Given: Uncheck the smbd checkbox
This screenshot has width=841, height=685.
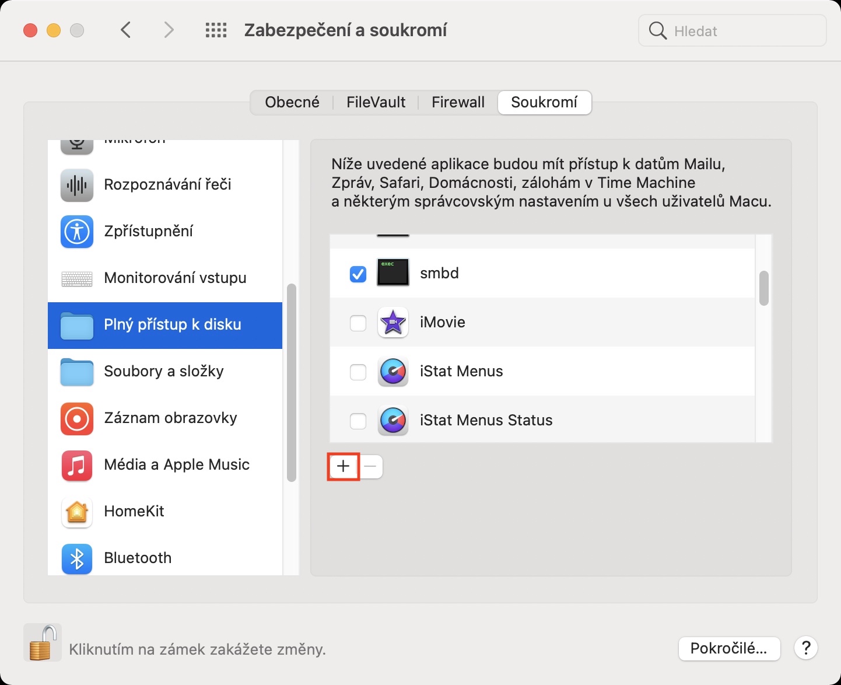Looking at the screenshot, I should (358, 274).
